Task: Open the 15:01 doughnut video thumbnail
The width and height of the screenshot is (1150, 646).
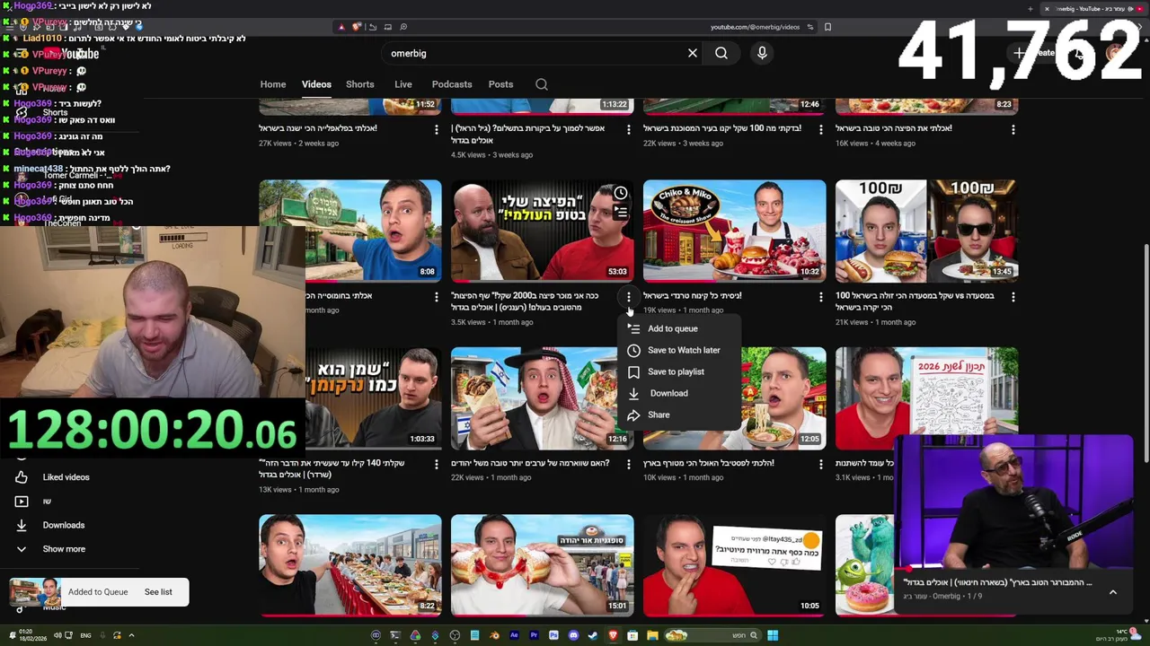Action: coord(543,565)
